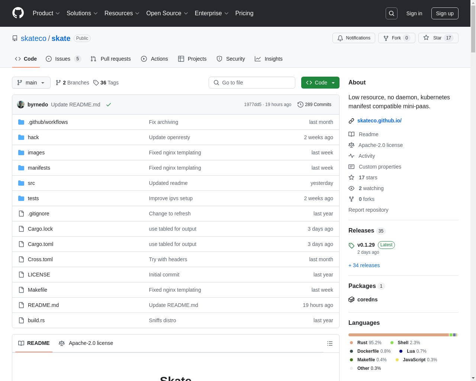Open the Notifications bell button
Image resolution: width=476 pixels, height=381 pixels.
354,38
